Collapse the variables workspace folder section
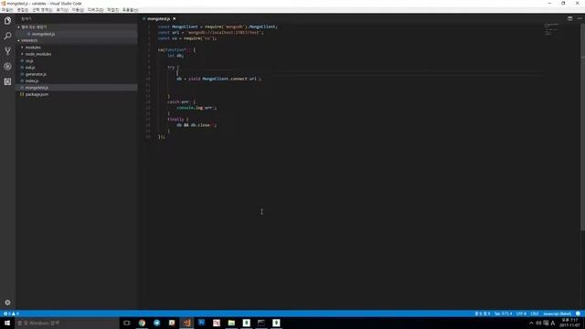 pos(77,40)
